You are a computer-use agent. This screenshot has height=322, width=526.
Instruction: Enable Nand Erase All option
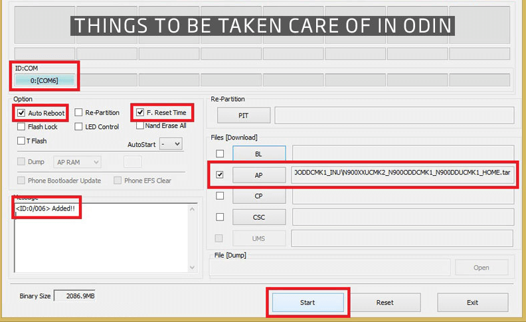coord(140,125)
